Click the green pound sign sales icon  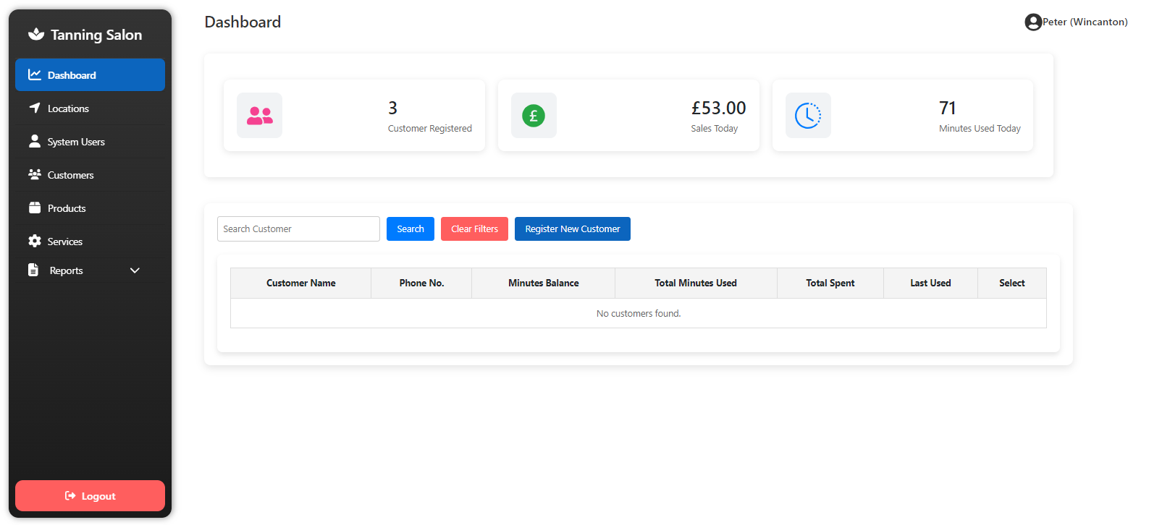point(534,116)
